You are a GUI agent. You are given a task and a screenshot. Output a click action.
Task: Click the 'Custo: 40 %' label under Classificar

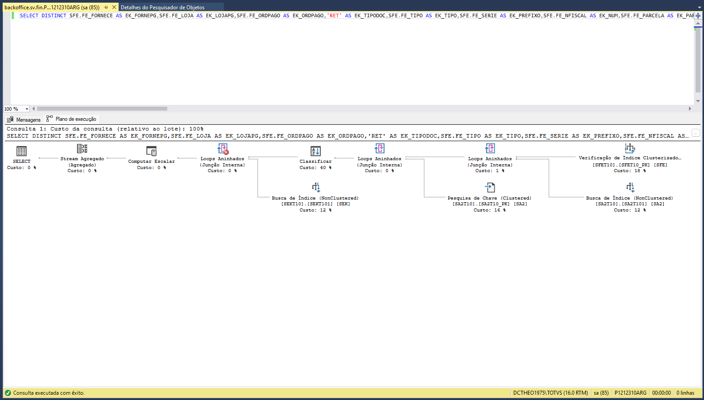click(x=315, y=168)
